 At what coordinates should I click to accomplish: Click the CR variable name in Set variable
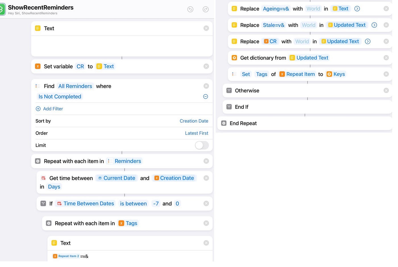click(80, 66)
